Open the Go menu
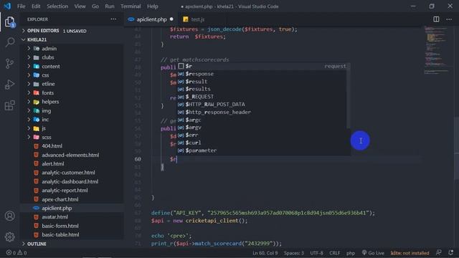The image size is (459, 258). coord(95,6)
